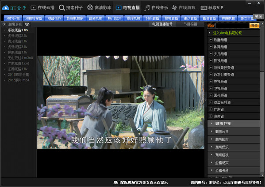Image resolution: width=265 pixels, height=187 pixels.
Task: Click the channel search input field
Action: [x=233, y=26]
